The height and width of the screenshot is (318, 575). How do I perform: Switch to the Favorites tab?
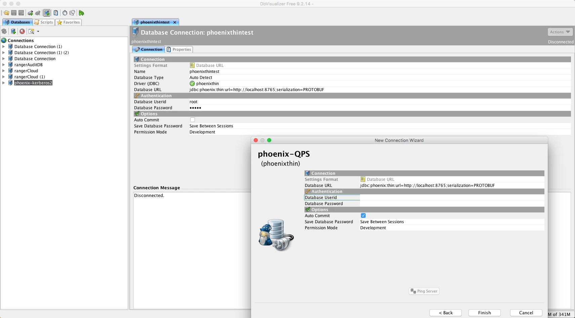point(69,22)
